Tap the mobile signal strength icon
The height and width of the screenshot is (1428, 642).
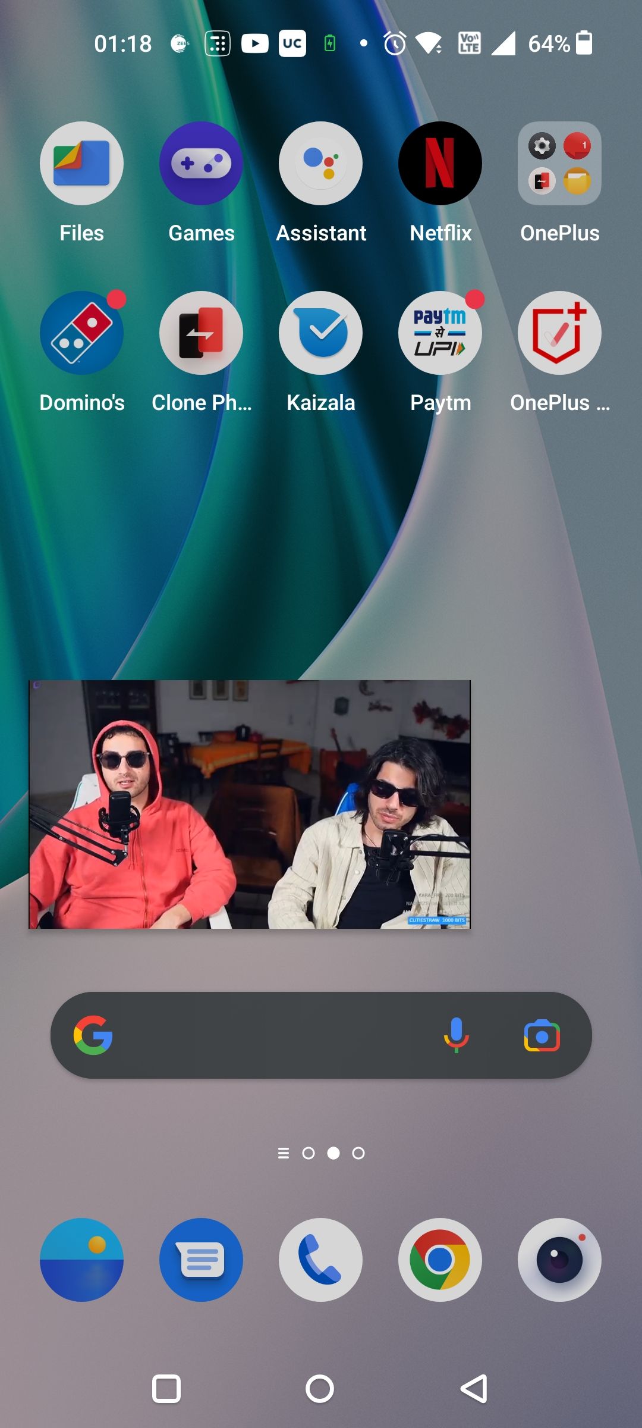pyautogui.click(x=503, y=43)
